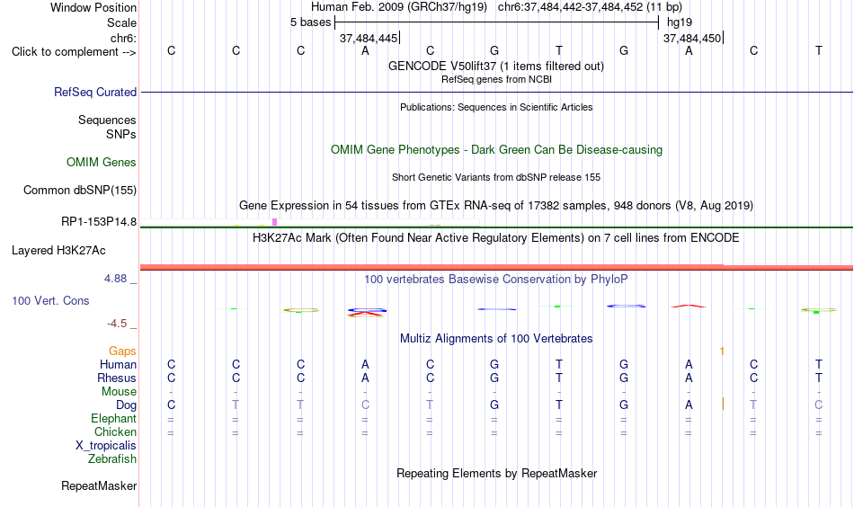Click the chr6:37,484,442-37,484,452 position text
The image size is (854, 507).
[590, 7]
